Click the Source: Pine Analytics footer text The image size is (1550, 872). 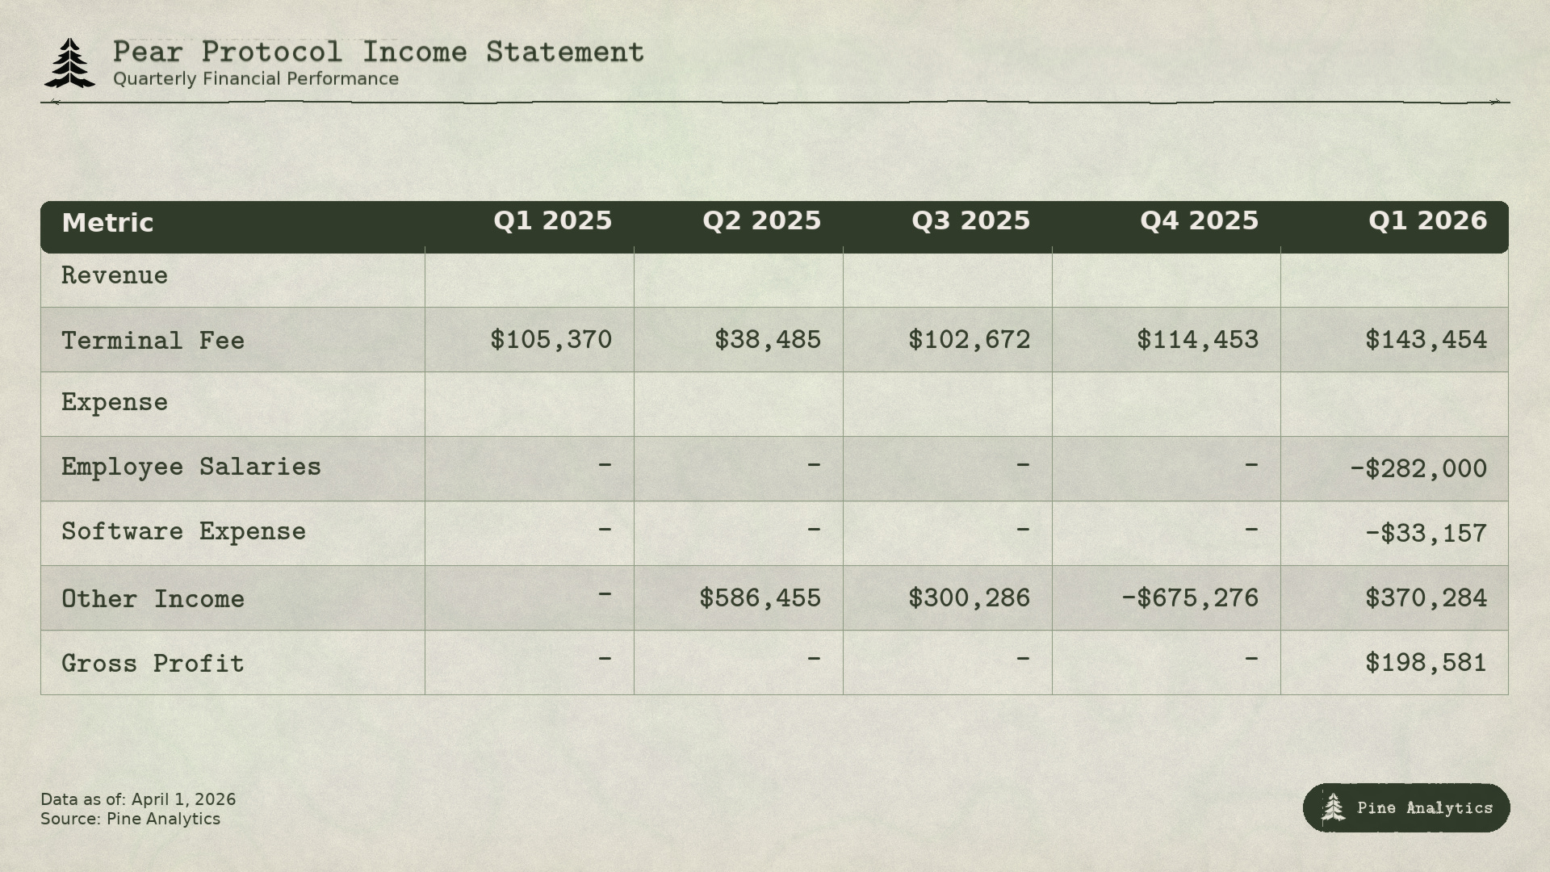130,819
